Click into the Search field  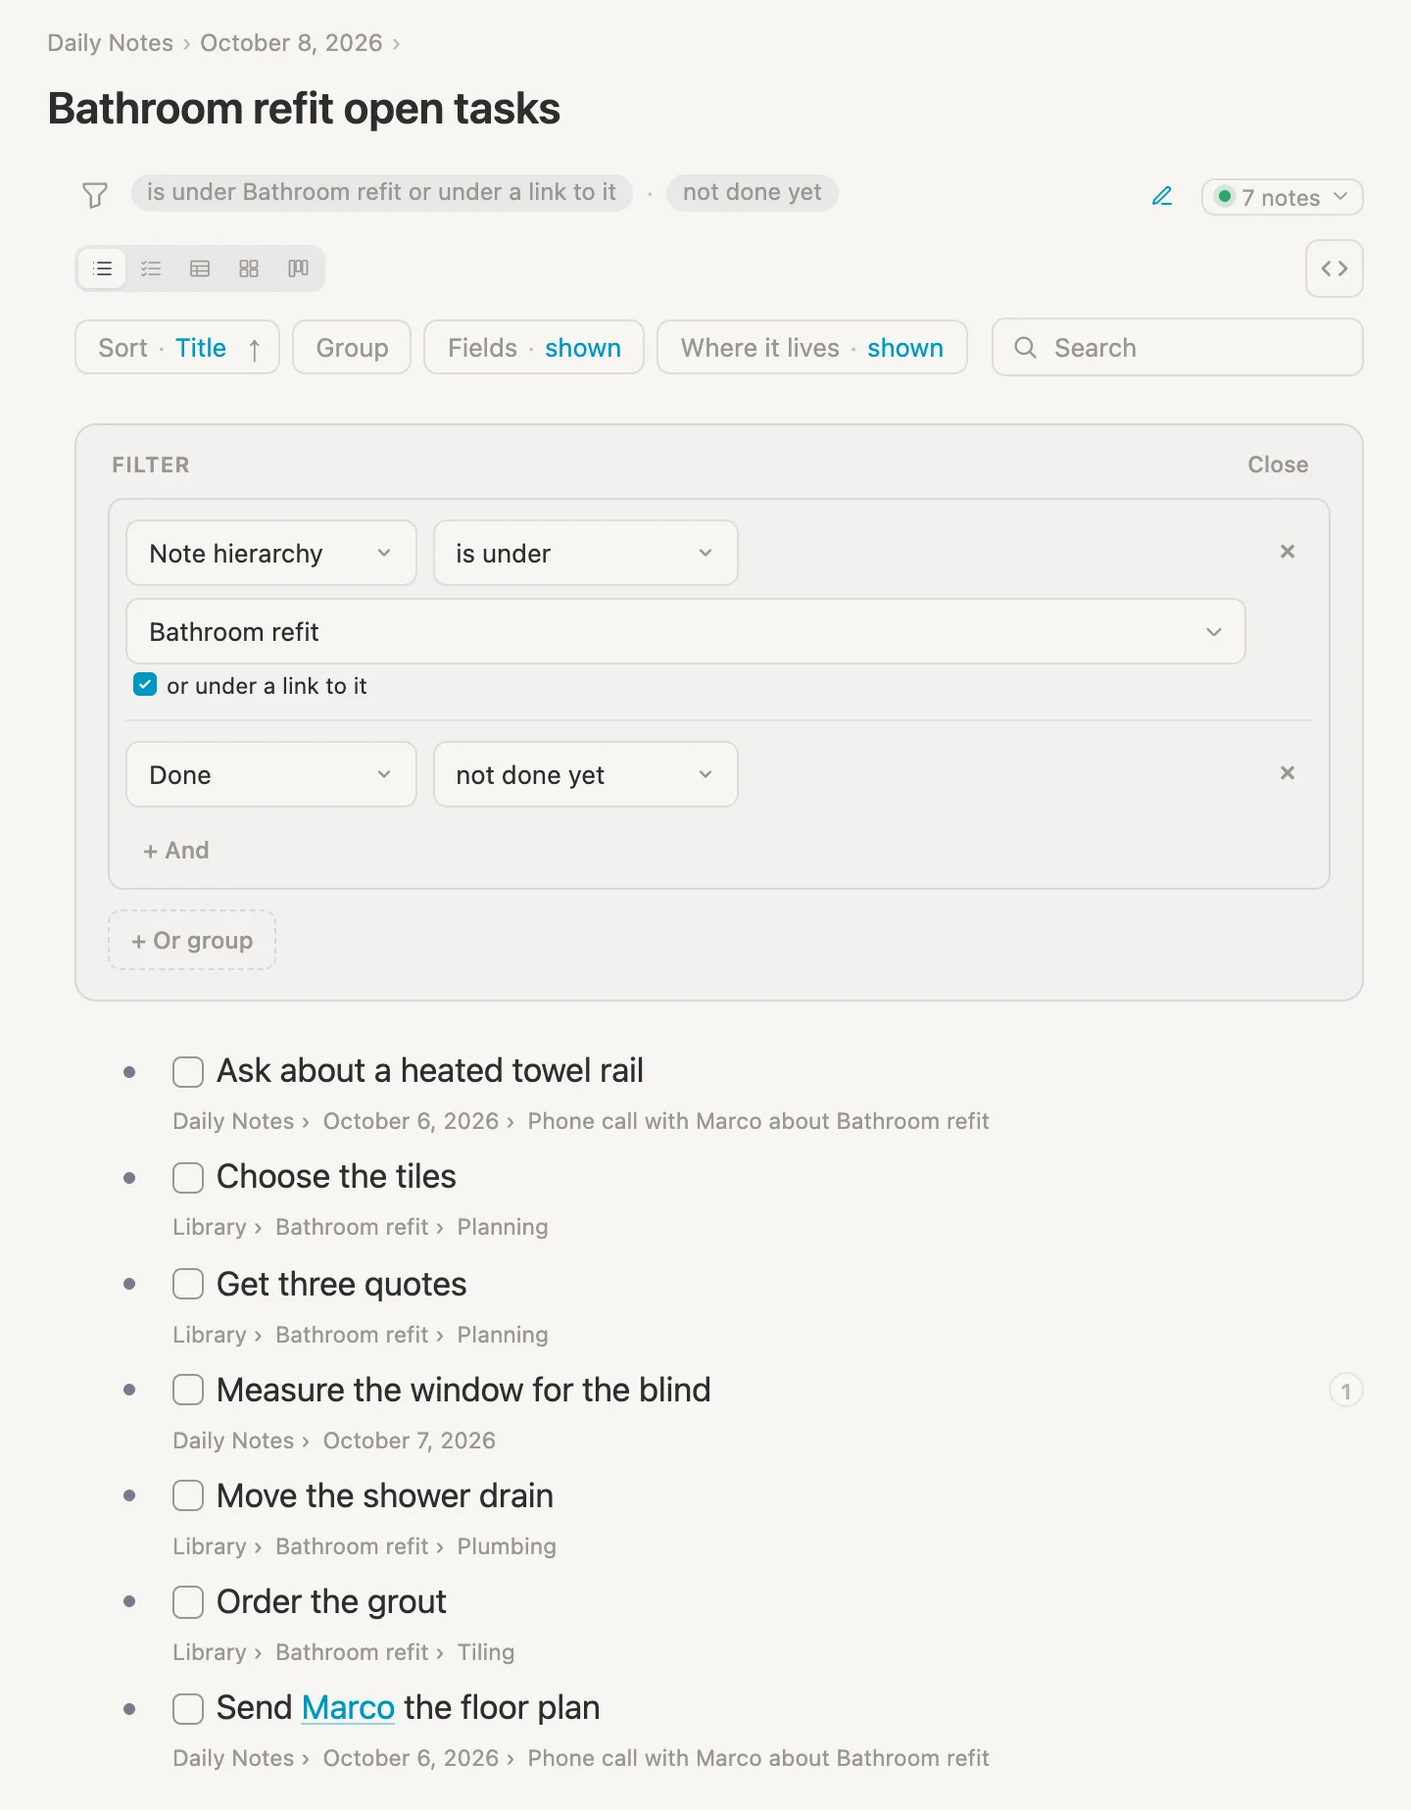pos(1177,347)
